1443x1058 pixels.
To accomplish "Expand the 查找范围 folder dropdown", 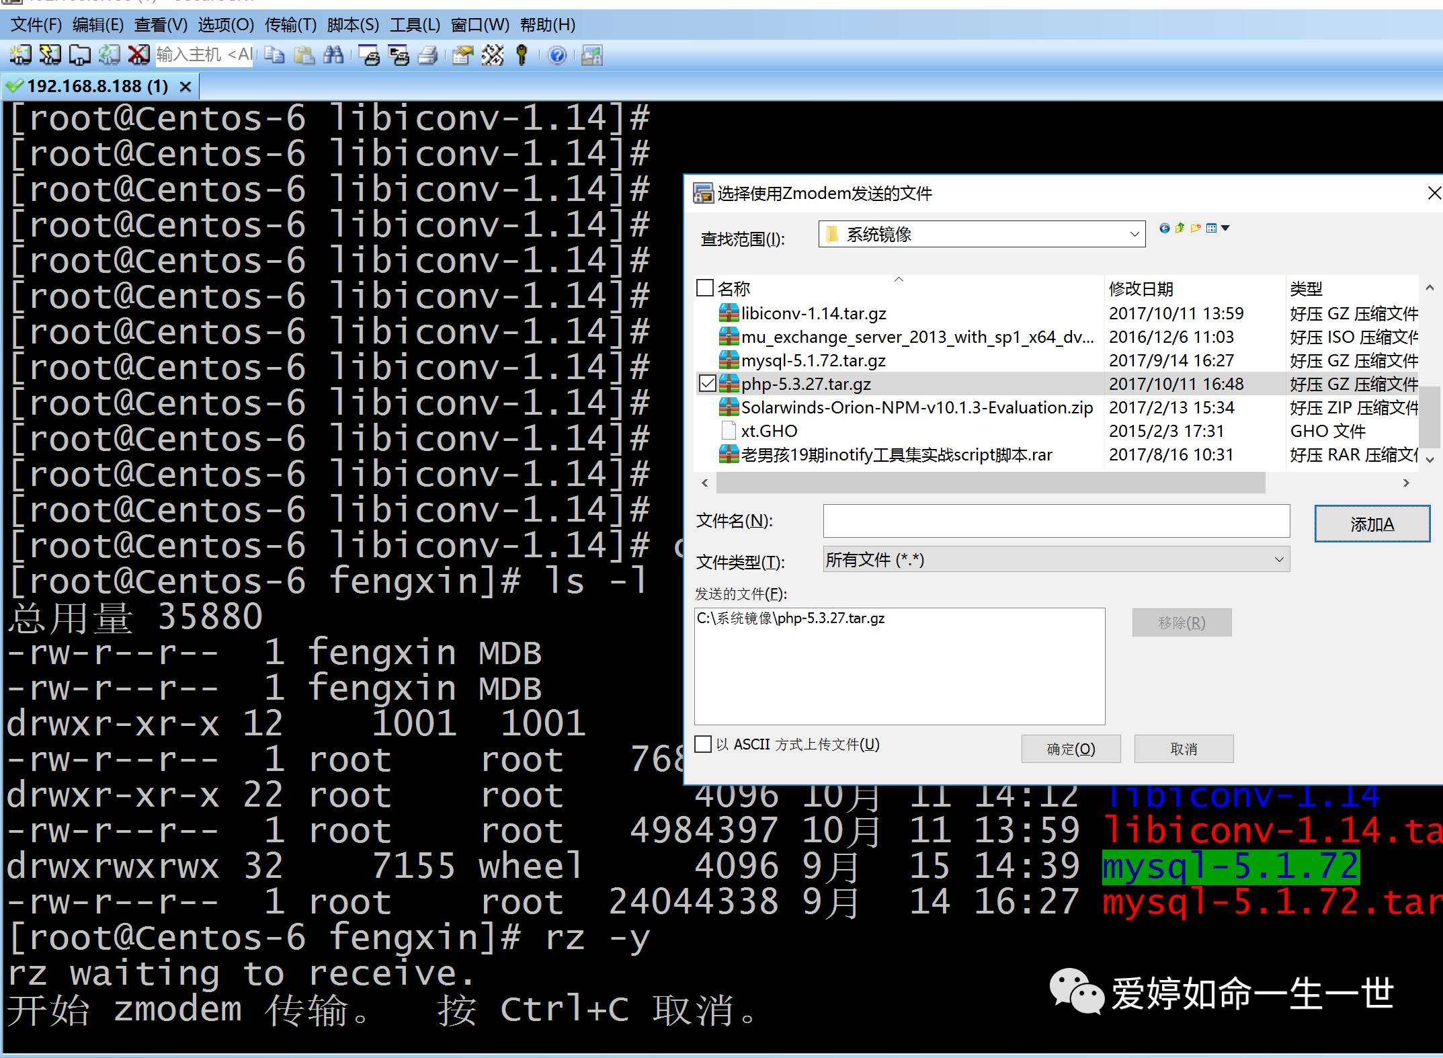I will click(x=1135, y=235).
